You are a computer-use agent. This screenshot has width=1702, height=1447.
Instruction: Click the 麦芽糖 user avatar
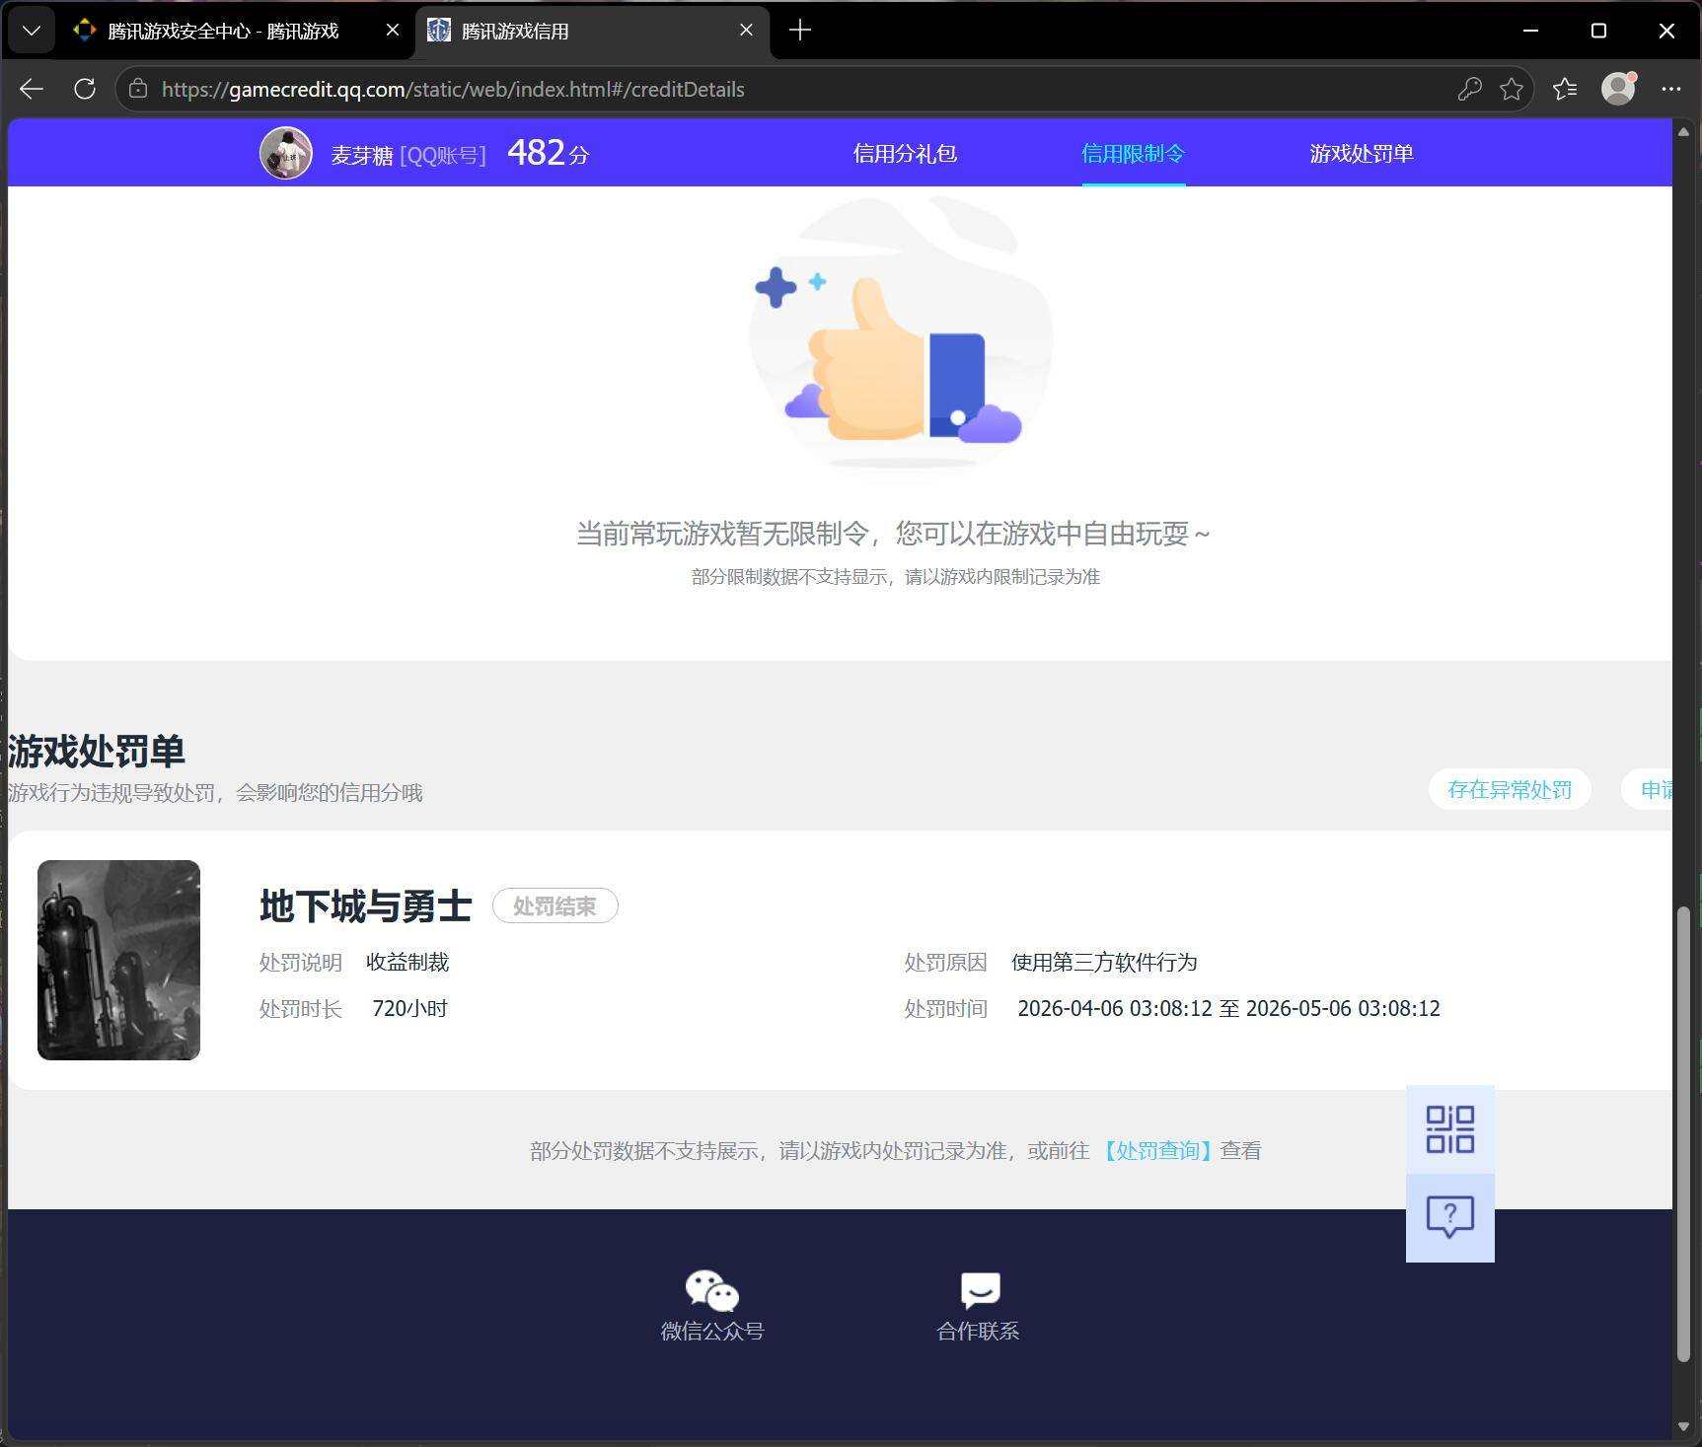pos(286,153)
